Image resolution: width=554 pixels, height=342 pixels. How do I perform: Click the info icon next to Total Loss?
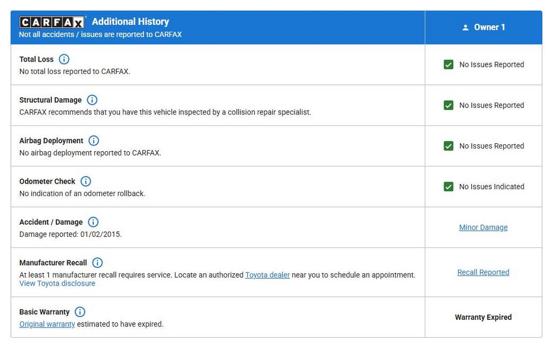point(64,59)
